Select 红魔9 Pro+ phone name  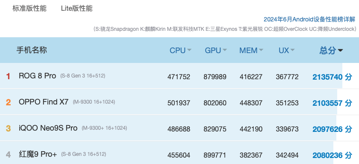point(38,154)
